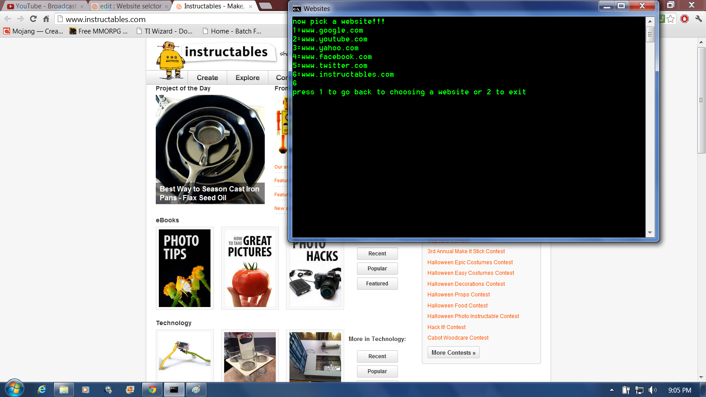The width and height of the screenshot is (706, 397).
Task: Click the browser forward arrow
Action: point(20,19)
